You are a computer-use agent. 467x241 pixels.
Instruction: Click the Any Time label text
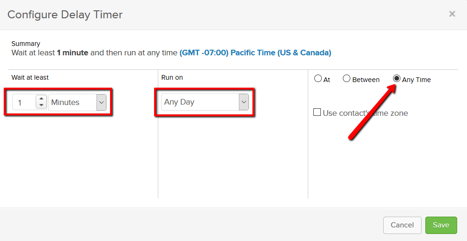click(416, 80)
